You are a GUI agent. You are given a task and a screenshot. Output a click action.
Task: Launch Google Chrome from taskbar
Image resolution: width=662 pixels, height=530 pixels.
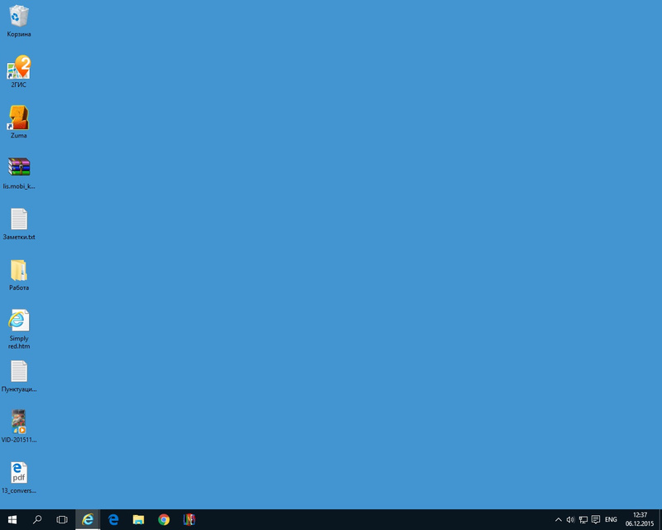pyautogui.click(x=164, y=519)
